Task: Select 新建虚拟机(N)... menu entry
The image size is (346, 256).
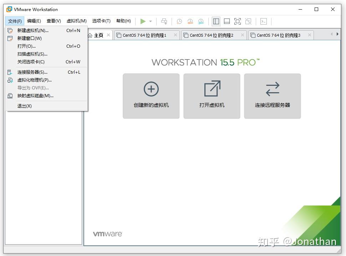Action: click(47, 31)
